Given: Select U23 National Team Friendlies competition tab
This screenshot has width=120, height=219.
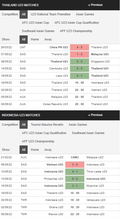Looking at the screenshot, I should tap(51, 14).
